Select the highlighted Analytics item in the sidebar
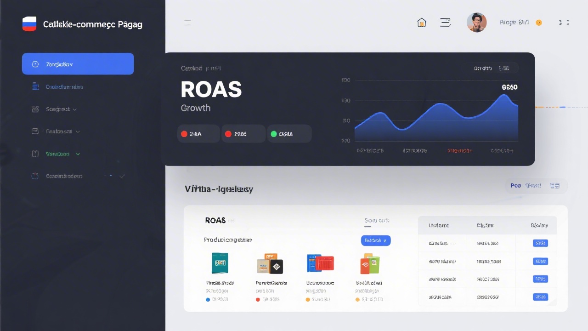Screen dimensions: 588x331 click(x=78, y=64)
